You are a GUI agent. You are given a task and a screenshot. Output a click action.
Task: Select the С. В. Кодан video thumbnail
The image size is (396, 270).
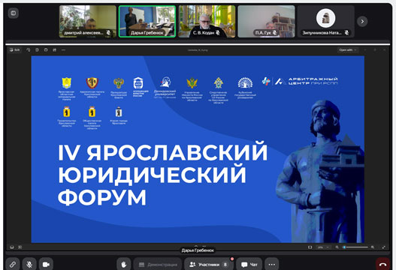207,22
